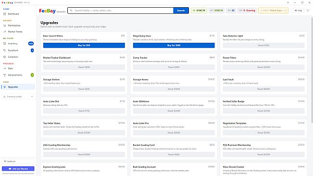Click the Mass-Reveal Cracker title

pos(233,167)
